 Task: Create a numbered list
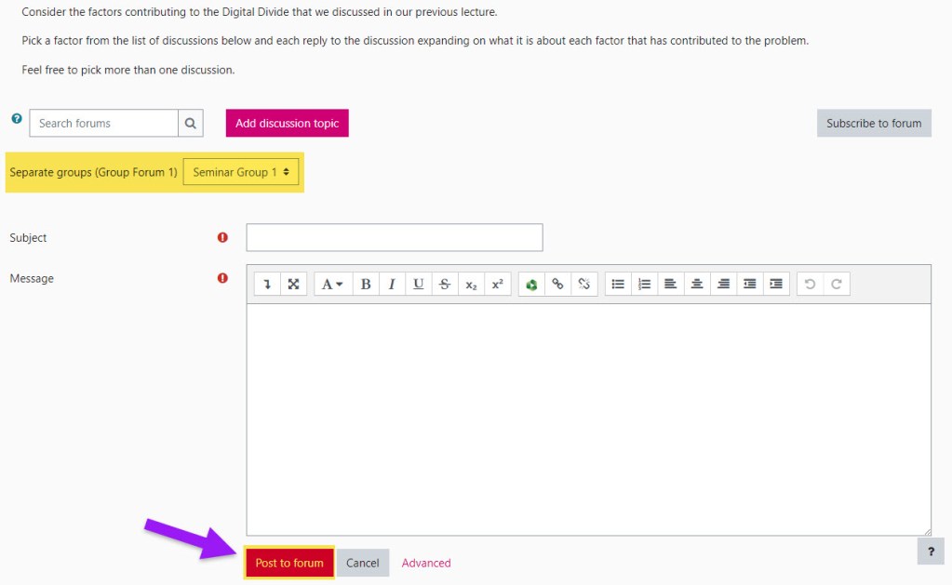coord(644,285)
